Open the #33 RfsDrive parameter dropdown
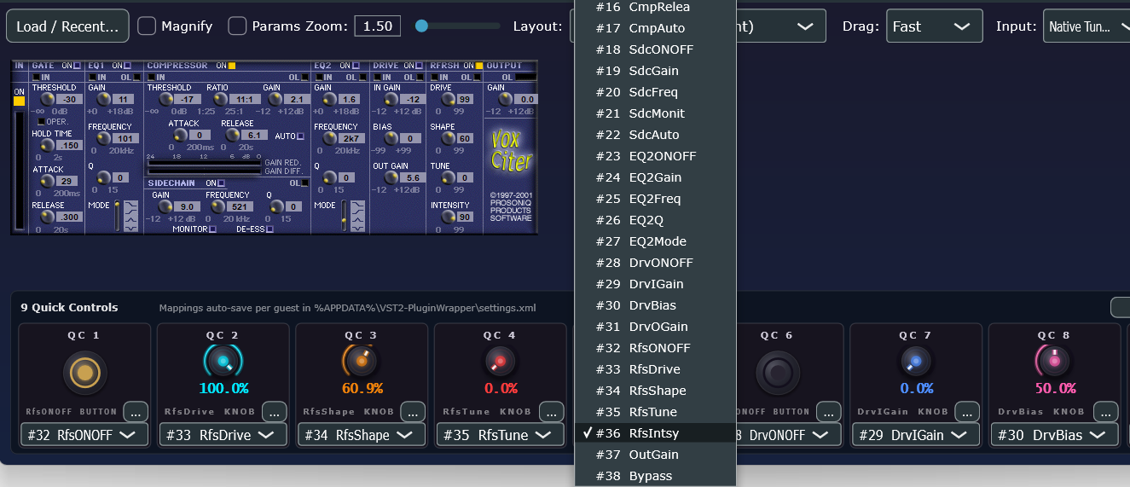 [x=223, y=435]
